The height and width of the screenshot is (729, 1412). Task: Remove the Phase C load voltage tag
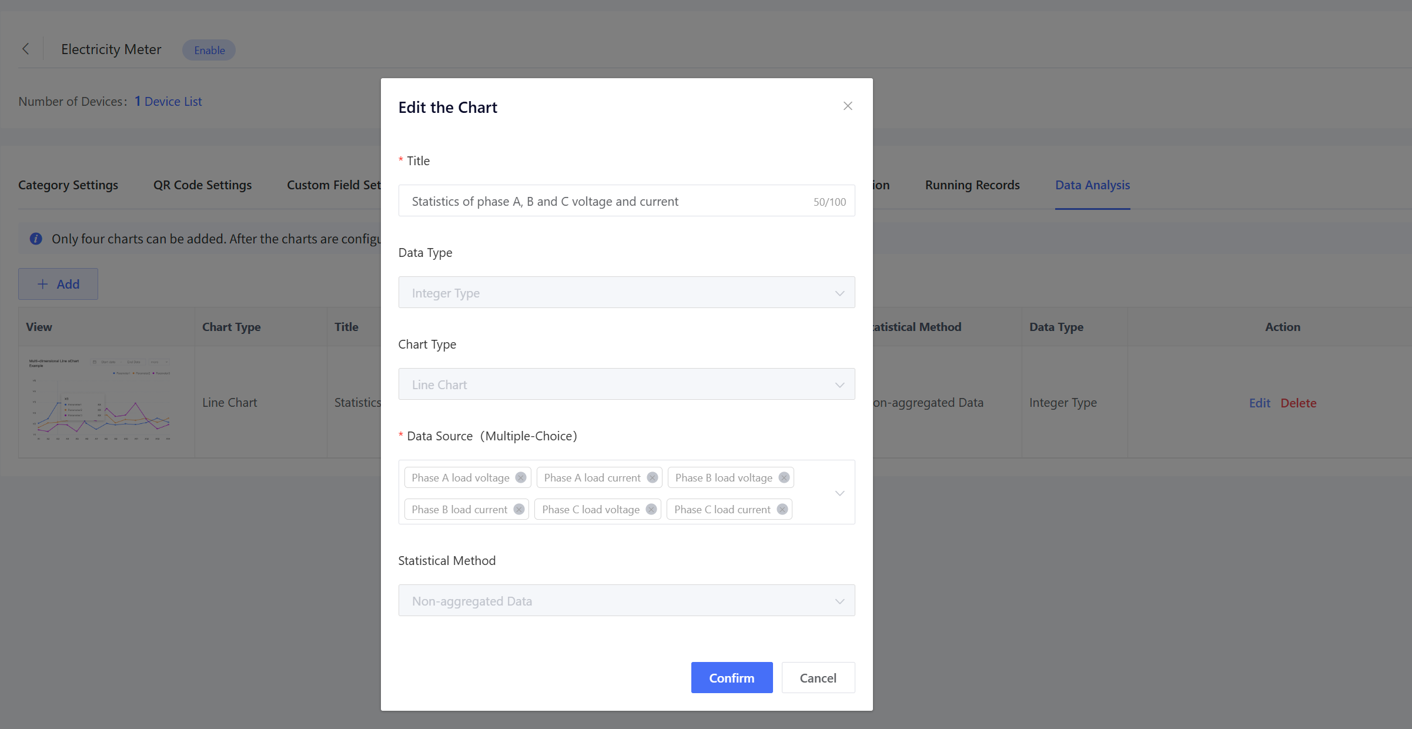[x=651, y=509]
